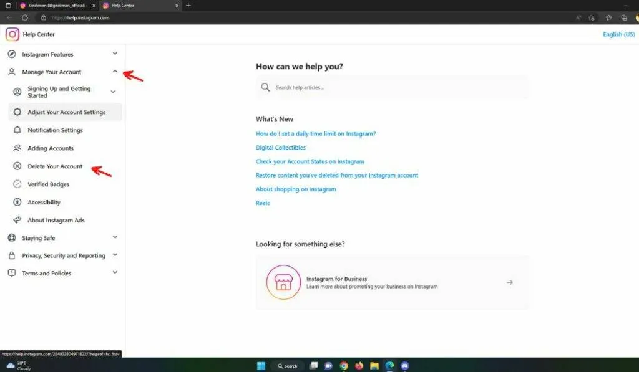
Task: Click the people icon for Adding Accounts
Action: (17, 148)
